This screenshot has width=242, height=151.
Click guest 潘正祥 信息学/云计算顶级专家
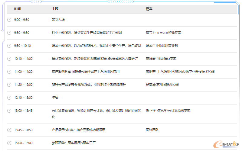pos(168,111)
